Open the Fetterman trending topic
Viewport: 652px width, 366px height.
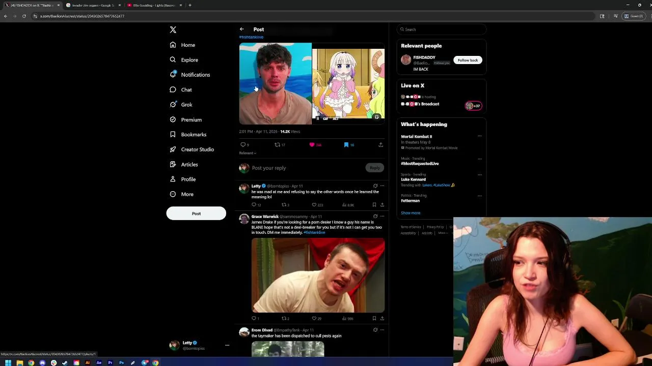(410, 201)
